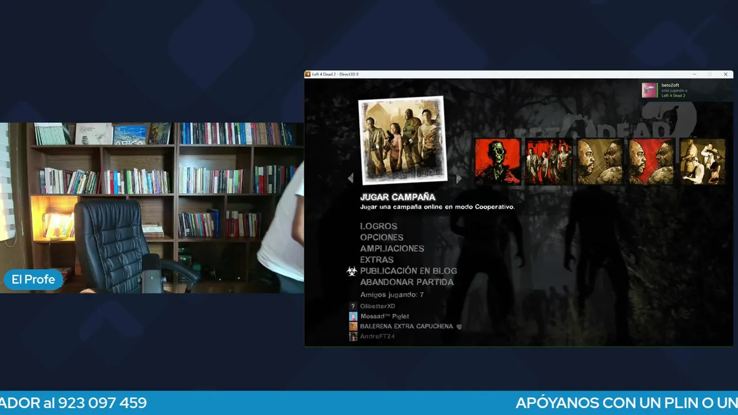Pick the red survivors group mode thumbnail

tap(549, 161)
